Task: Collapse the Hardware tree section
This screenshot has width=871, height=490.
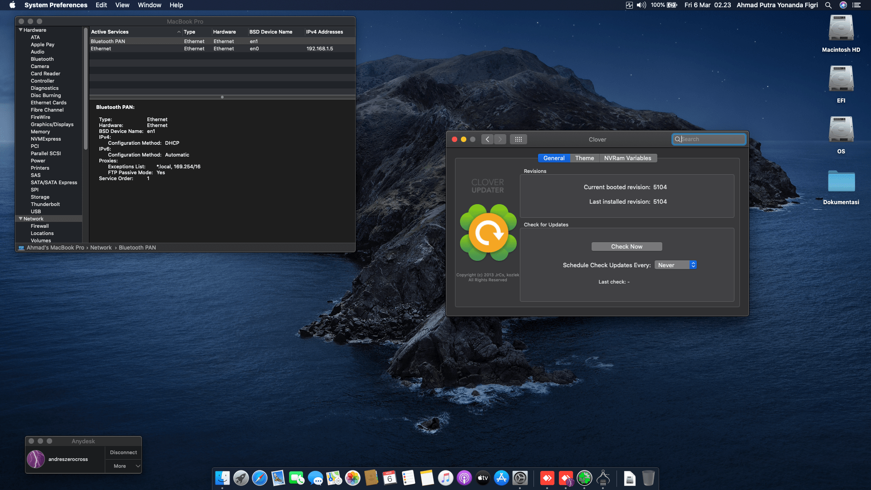Action: click(x=20, y=30)
